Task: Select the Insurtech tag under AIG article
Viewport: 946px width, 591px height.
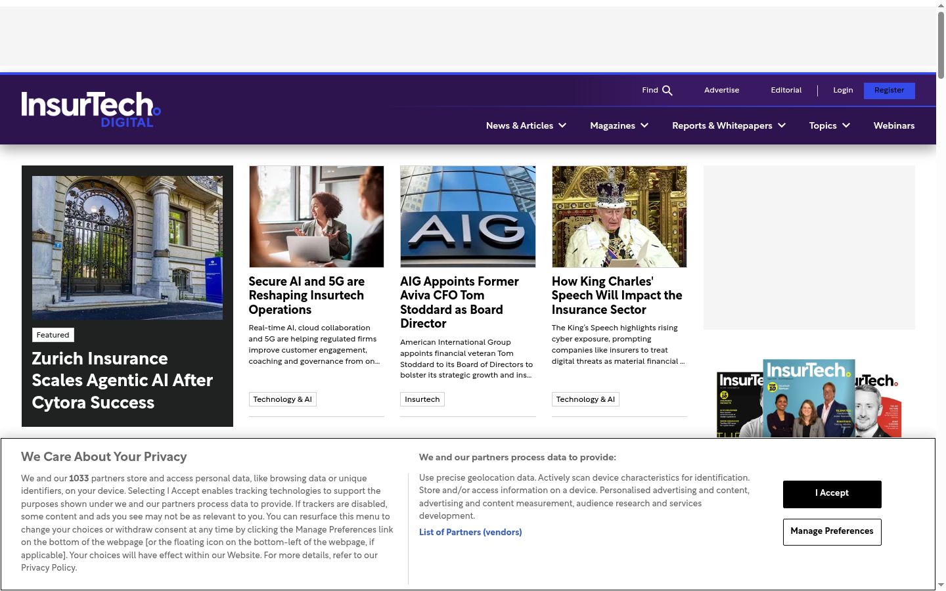Action: pos(422,399)
